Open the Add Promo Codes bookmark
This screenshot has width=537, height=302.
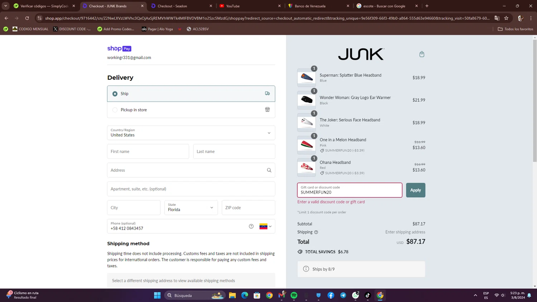pos(116,29)
